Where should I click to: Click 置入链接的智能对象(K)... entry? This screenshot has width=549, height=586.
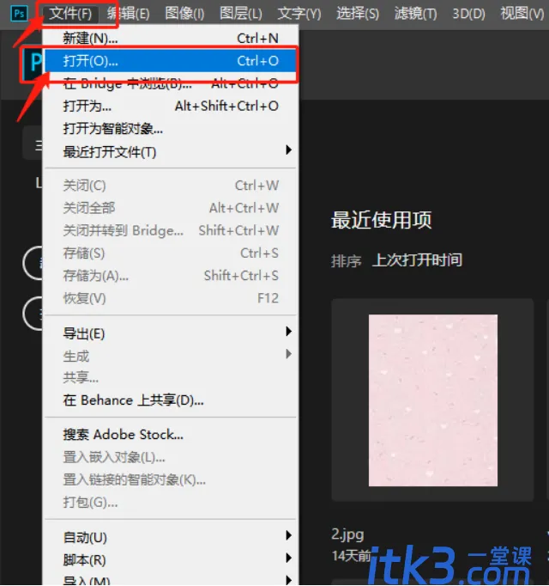coord(171,479)
